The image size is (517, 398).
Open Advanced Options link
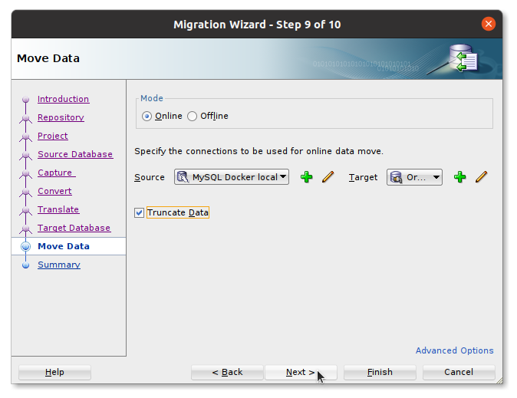[x=454, y=350]
